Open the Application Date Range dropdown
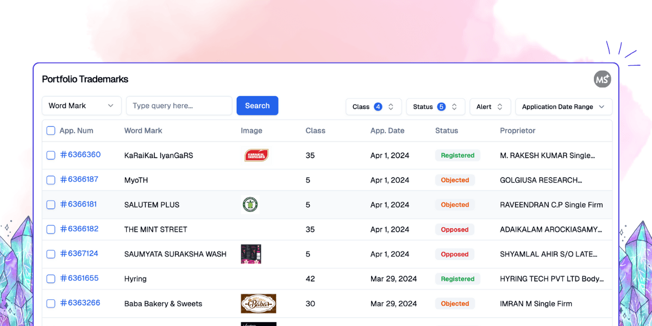Screen dimensions: 652x326 563,107
